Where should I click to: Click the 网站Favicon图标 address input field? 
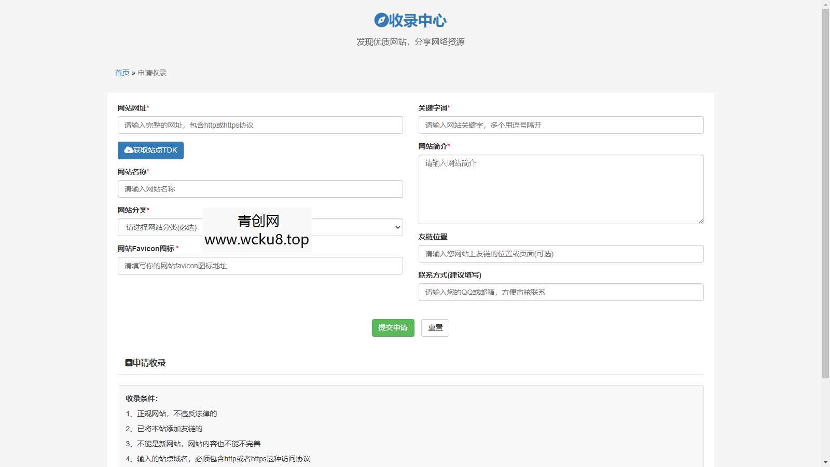pos(259,265)
